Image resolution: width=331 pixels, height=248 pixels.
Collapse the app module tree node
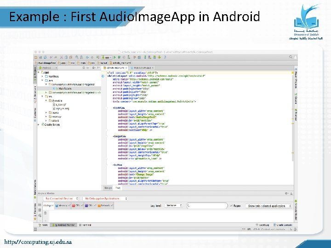(39, 73)
